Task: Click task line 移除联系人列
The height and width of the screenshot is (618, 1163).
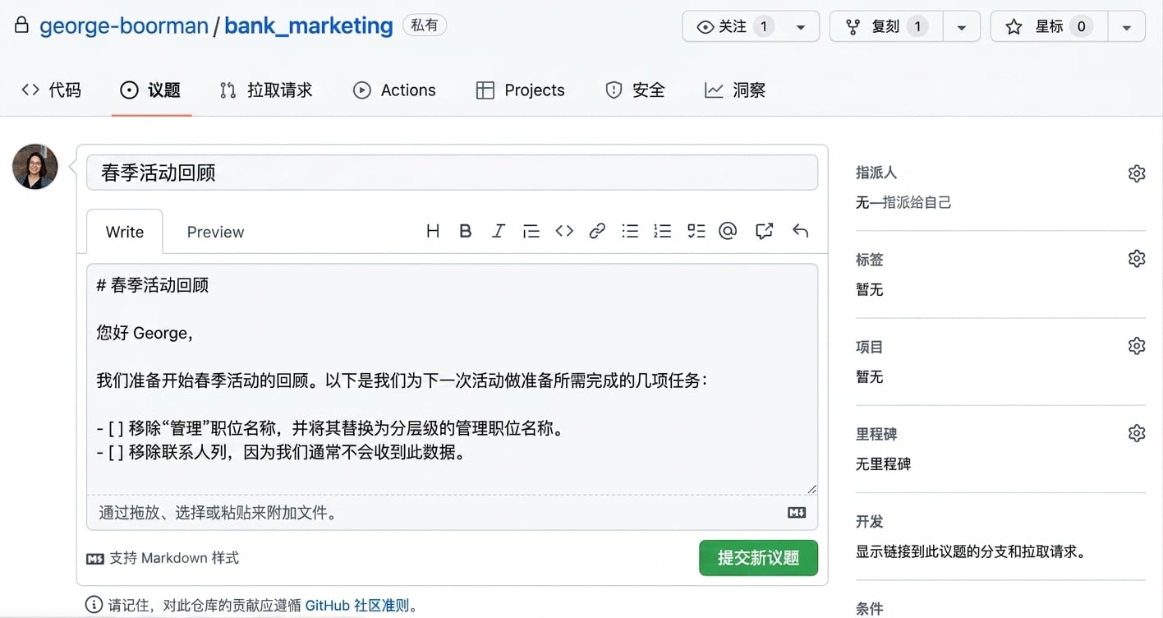Action: pyautogui.click(x=281, y=452)
